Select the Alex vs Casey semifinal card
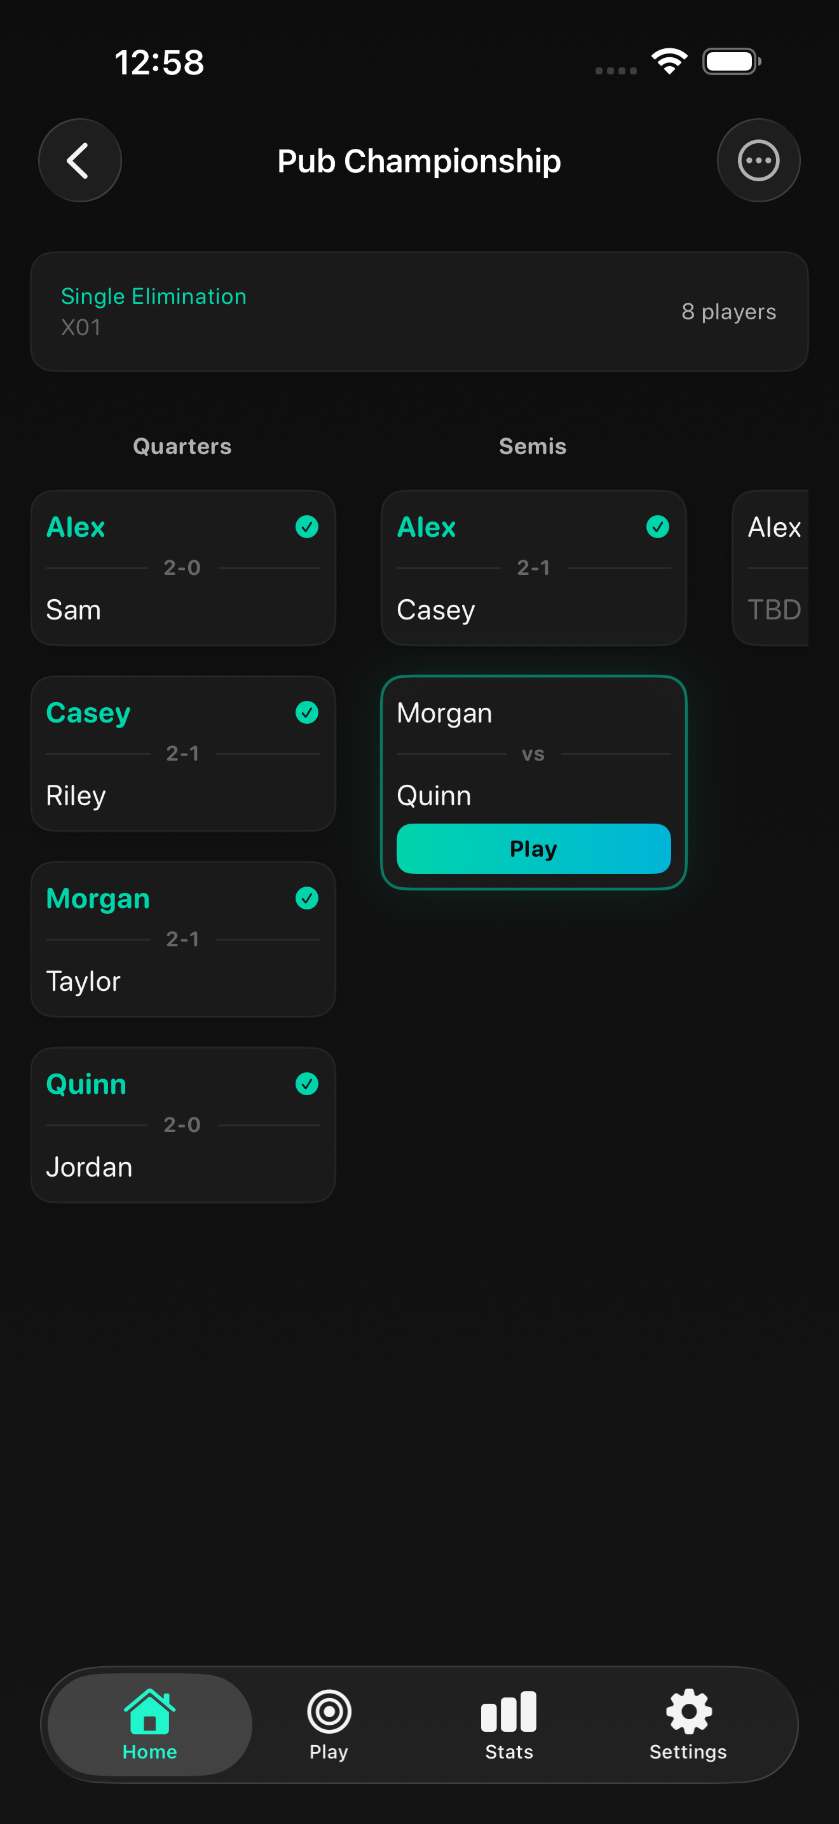 (533, 568)
